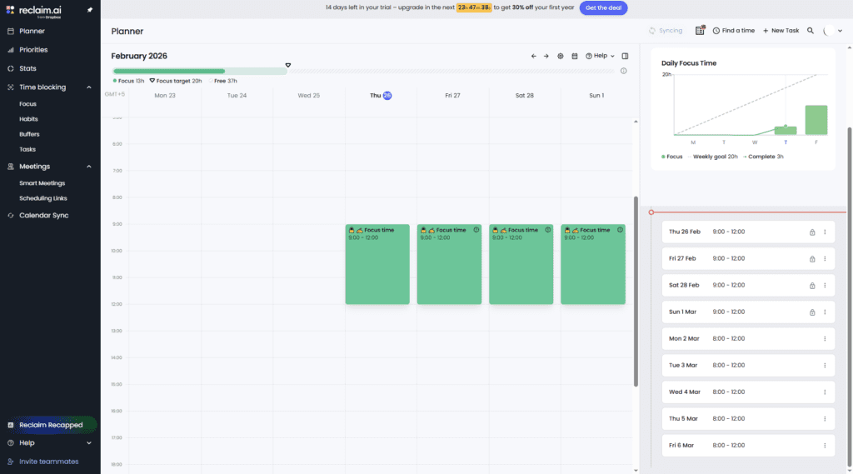Open Friday's Focus time block

[x=449, y=264]
